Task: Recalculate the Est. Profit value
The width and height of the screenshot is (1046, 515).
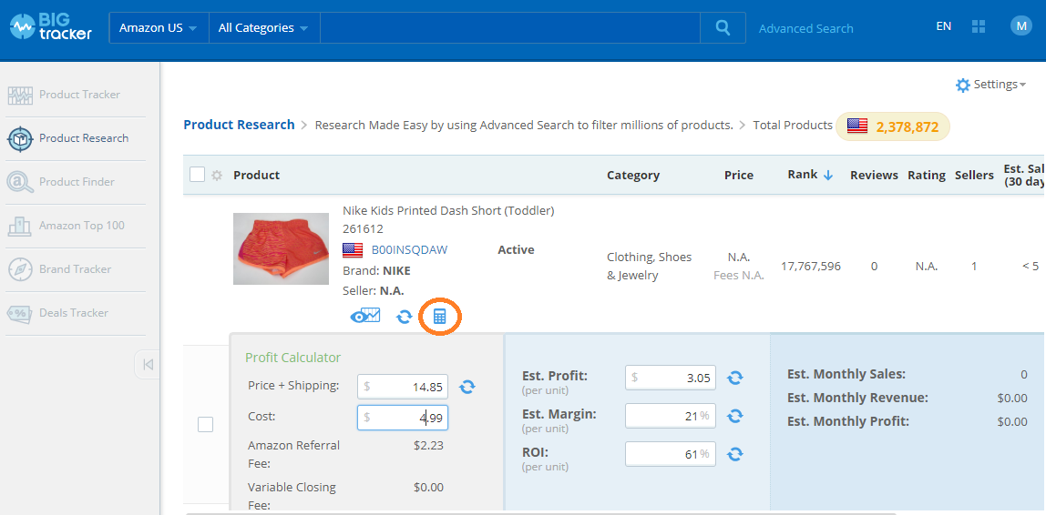Action: pyautogui.click(x=734, y=378)
